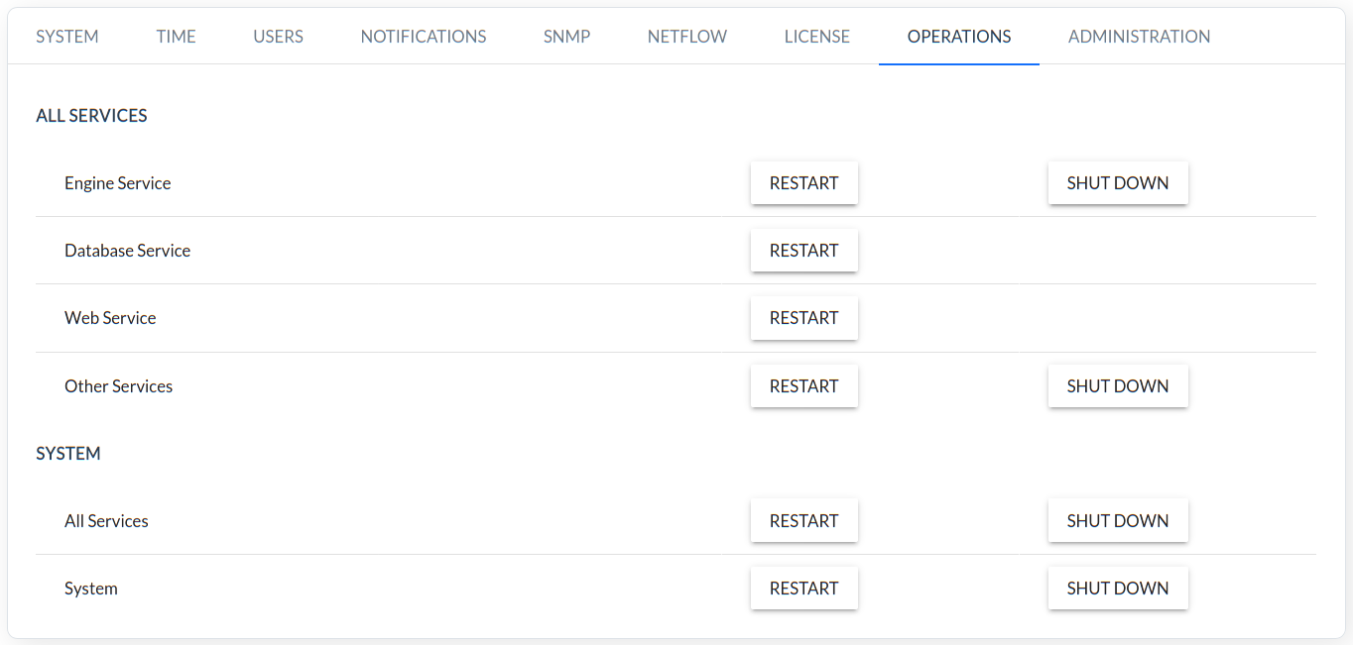Select the SNMP tab
The width and height of the screenshot is (1353, 645).
pos(566,37)
